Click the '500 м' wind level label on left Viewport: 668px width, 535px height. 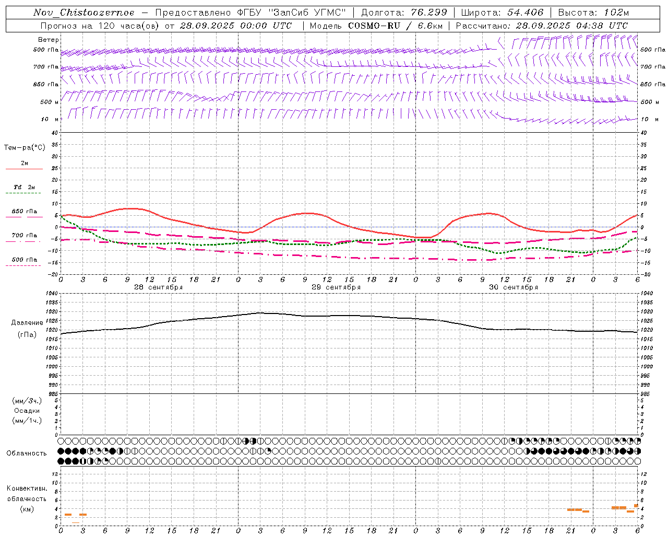(x=50, y=102)
